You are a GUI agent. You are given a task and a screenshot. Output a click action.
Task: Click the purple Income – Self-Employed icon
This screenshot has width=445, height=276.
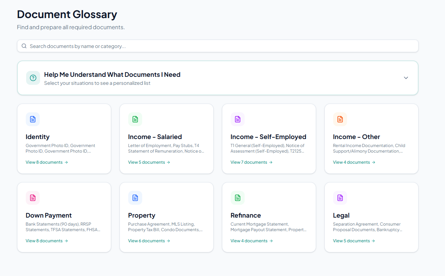pyautogui.click(x=237, y=119)
